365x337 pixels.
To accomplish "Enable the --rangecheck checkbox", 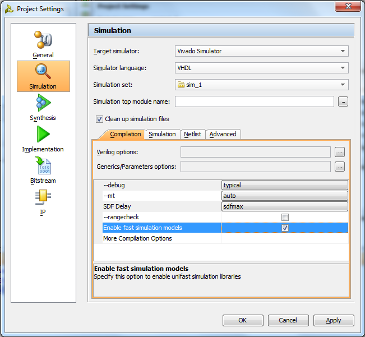I will [x=285, y=217].
